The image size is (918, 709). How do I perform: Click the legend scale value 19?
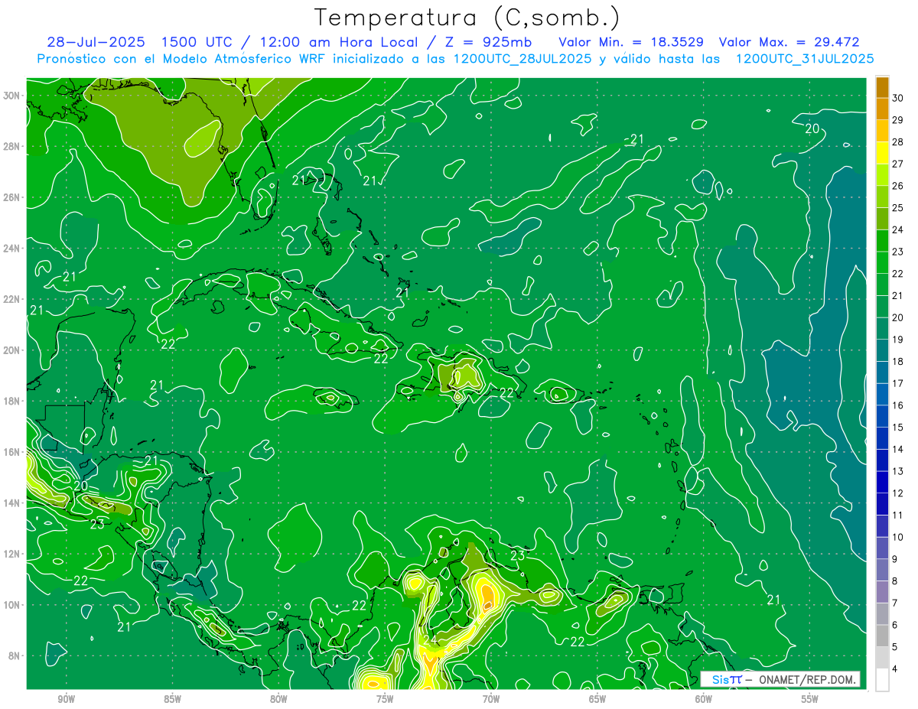898,340
